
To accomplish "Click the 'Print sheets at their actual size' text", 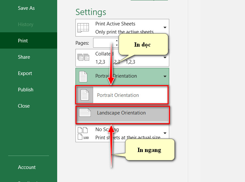I will (128, 137).
